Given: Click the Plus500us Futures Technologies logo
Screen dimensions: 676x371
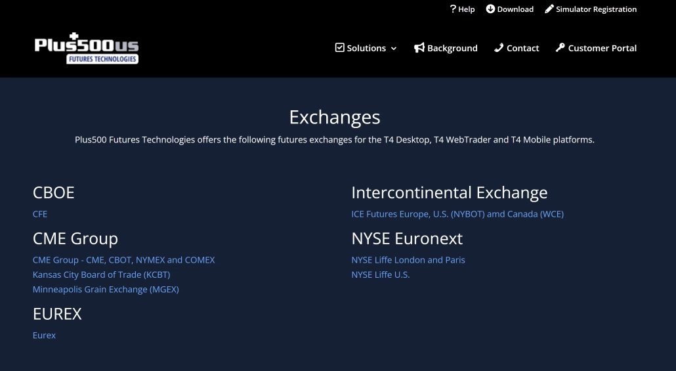Looking at the screenshot, I should pyautogui.click(x=86, y=48).
